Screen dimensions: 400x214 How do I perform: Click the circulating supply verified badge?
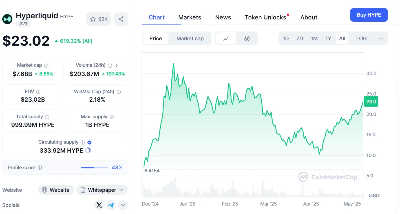pos(89,142)
